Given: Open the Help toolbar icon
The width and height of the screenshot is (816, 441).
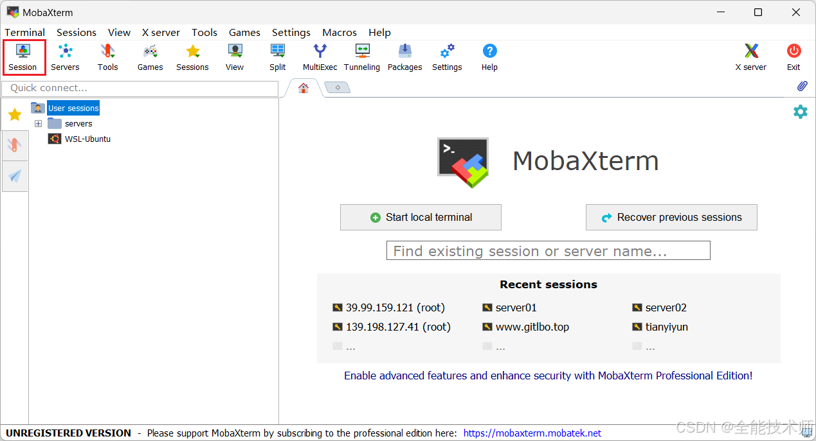Looking at the screenshot, I should click(x=489, y=57).
